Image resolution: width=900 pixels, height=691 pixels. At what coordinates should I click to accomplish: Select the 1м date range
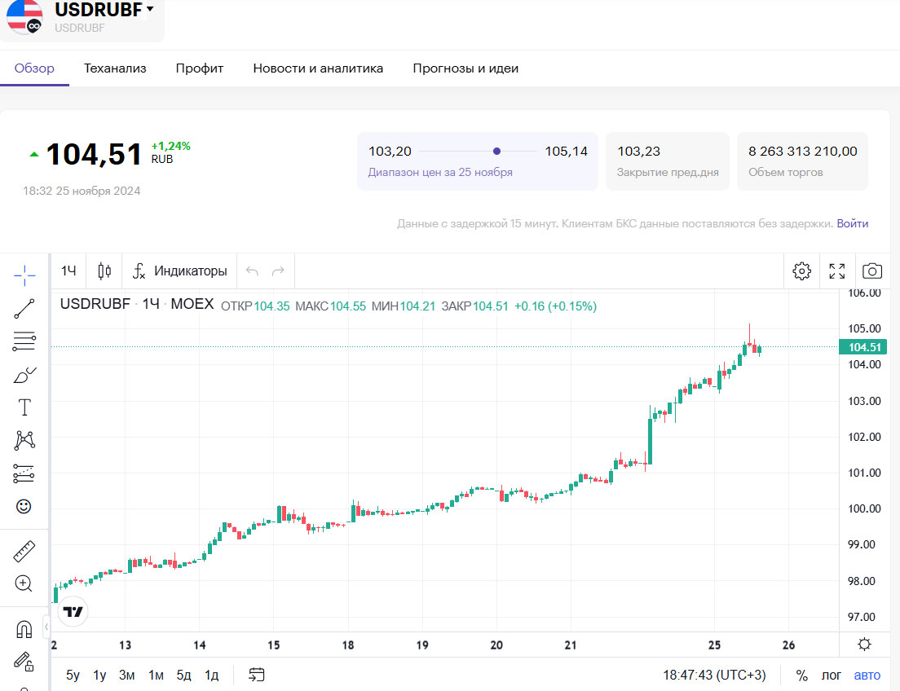click(156, 675)
